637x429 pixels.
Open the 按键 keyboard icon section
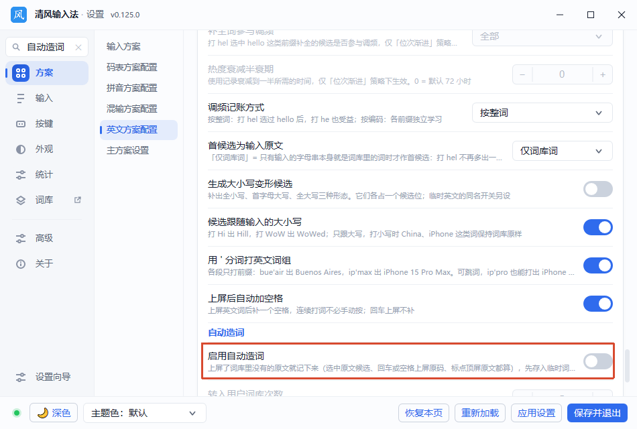pos(20,124)
